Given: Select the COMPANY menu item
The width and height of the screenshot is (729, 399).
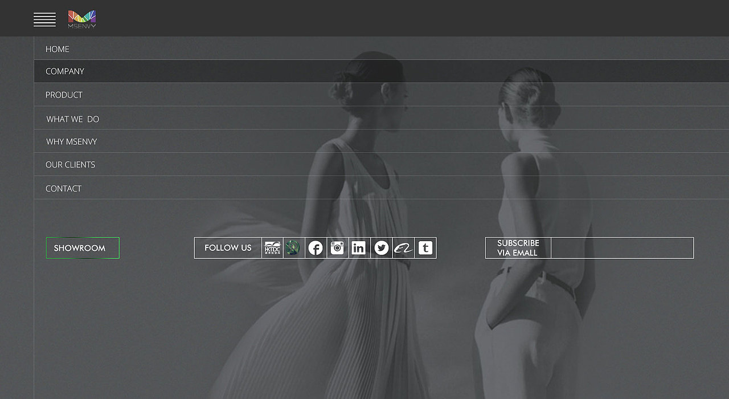Looking at the screenshot, I should [382, 71].
